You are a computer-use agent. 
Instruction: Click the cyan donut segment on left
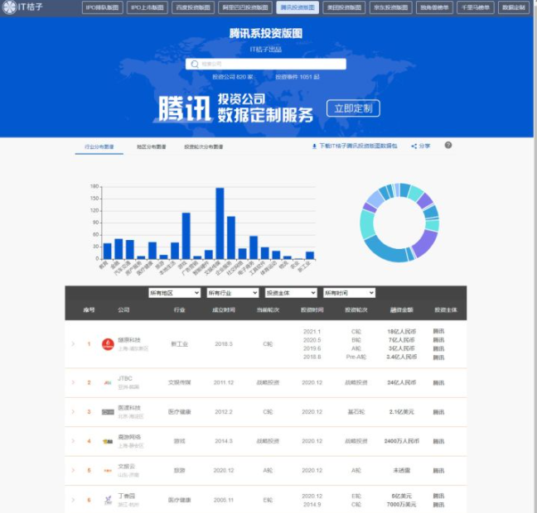(x=367, y=223)
